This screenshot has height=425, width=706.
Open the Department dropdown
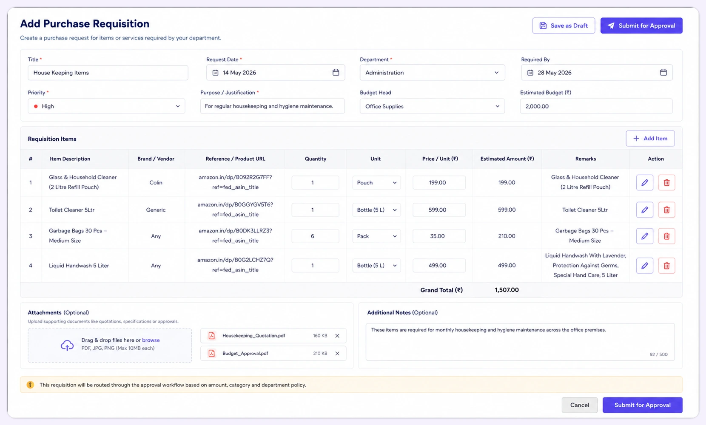tap(432, 73)
